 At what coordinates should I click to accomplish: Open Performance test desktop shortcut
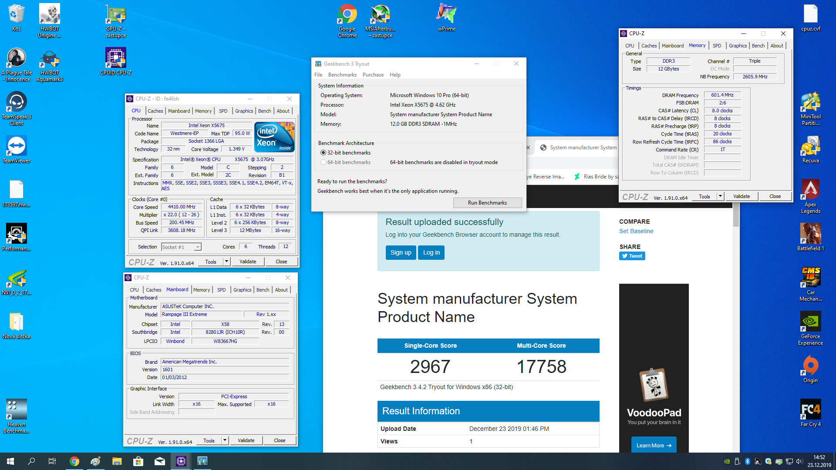pyautogui.click(x=17, y=237)
